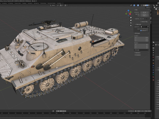159x119 pixels.
Task: Click object selectability and visibility icon
Action: tap(131, 5)
